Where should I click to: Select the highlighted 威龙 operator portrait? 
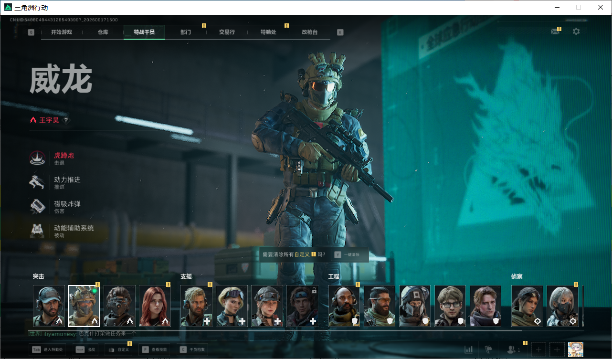84,306
